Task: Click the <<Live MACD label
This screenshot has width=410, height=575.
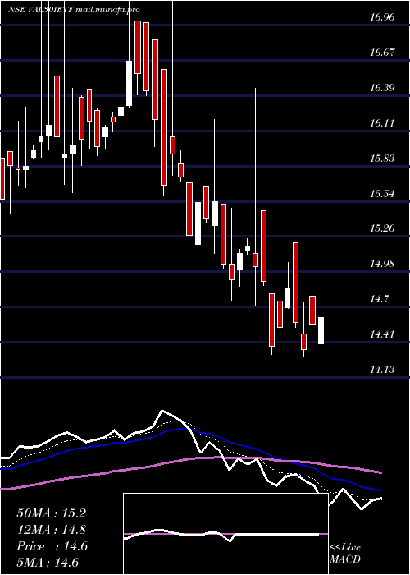Action: coord(345,554)
